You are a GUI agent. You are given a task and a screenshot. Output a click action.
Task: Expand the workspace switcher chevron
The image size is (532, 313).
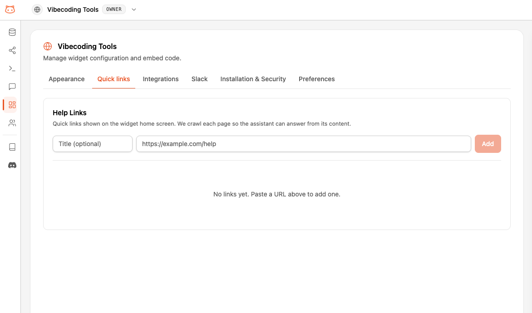(134, 10)
